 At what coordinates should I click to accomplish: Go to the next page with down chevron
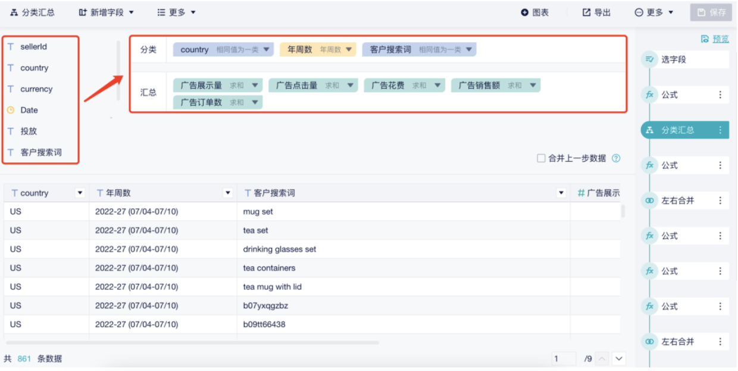(x=619, y=359)
